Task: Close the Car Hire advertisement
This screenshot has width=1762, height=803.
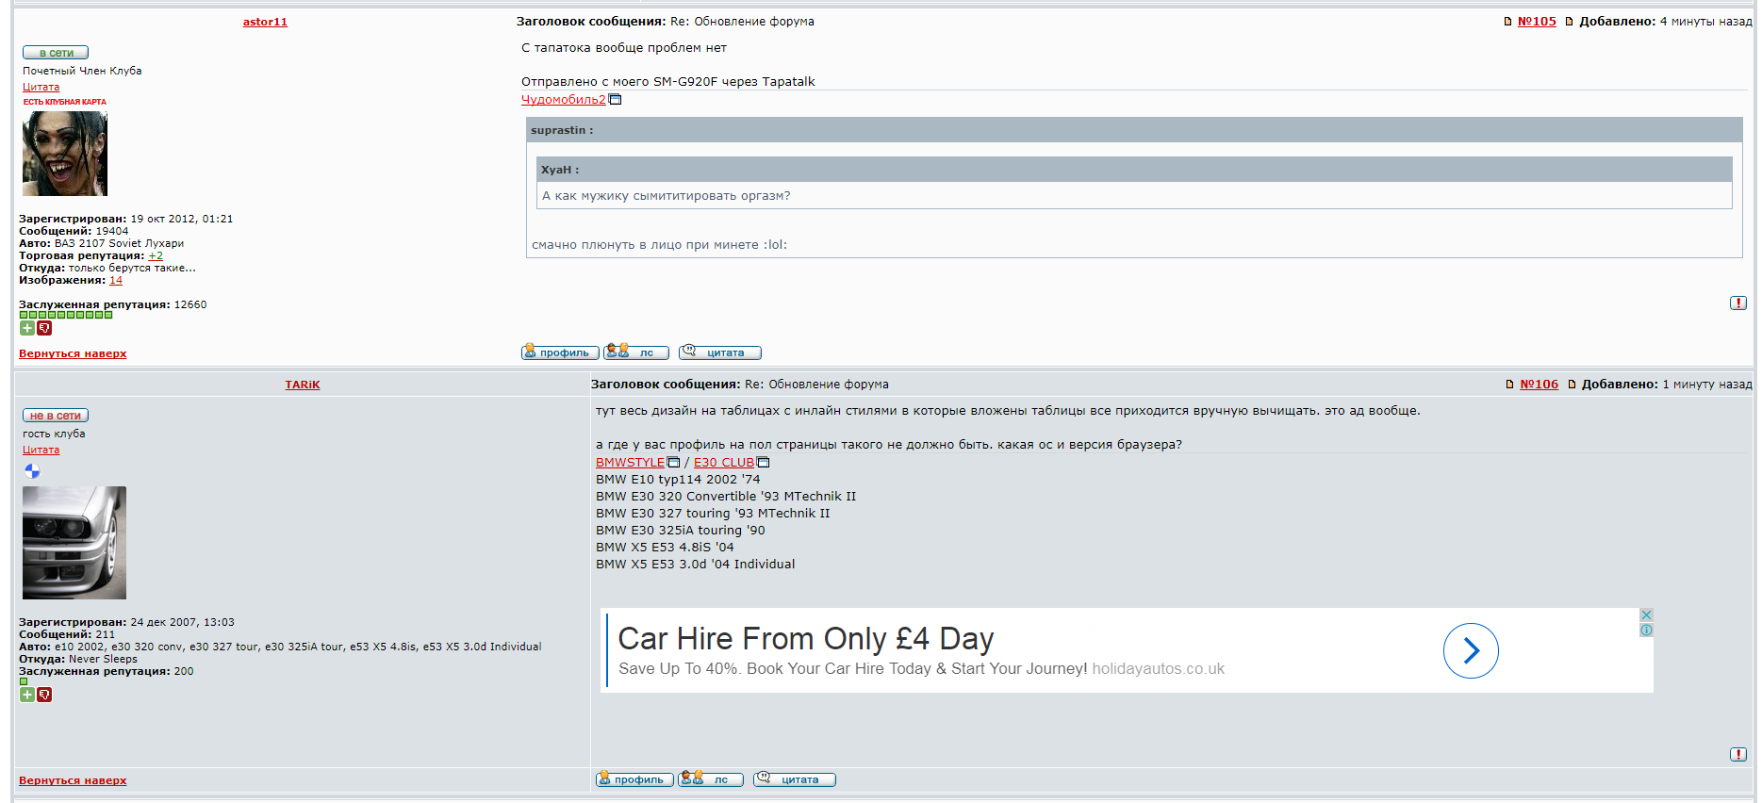Action: (x=1646, y=615)
